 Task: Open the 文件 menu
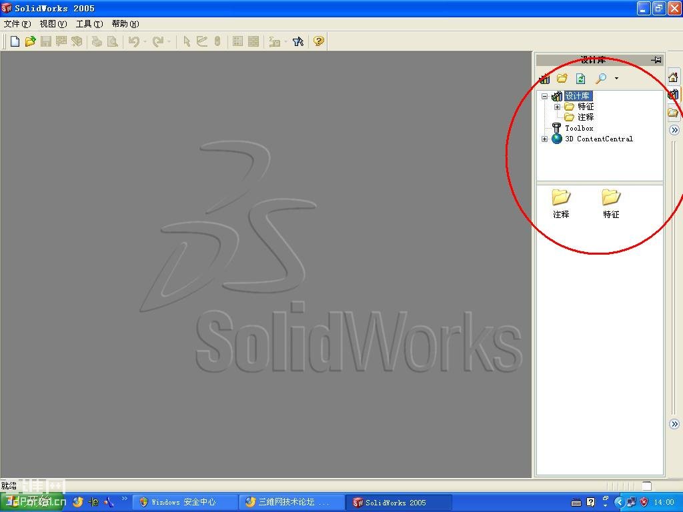[x=17, y=24]
